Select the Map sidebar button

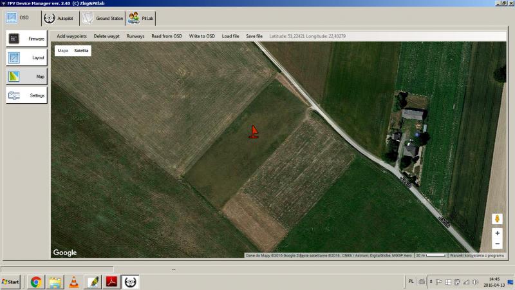click(x=26, y=76)
